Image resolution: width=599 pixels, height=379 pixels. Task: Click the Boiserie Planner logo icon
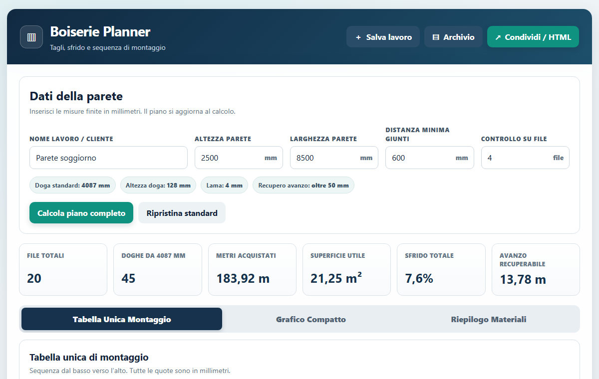[x=31, y=37]
